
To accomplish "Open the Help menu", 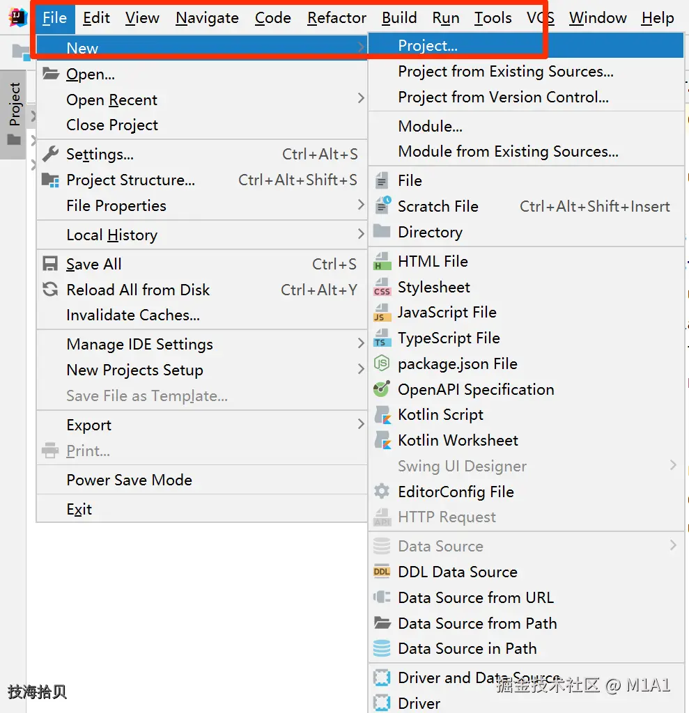I will 658,17.
